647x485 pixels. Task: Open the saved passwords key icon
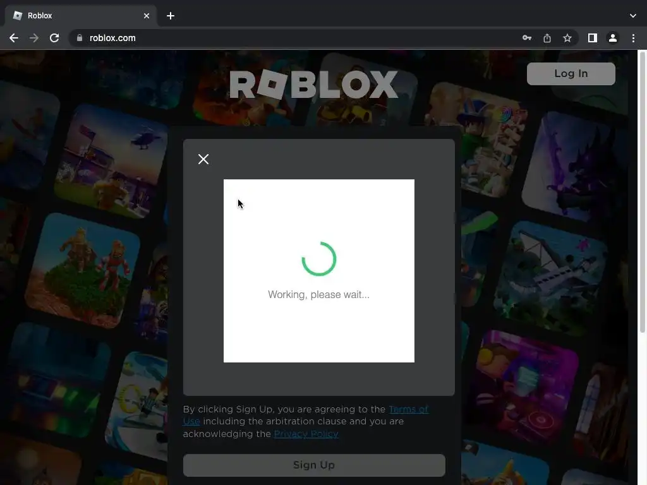(x=527, y=38)
